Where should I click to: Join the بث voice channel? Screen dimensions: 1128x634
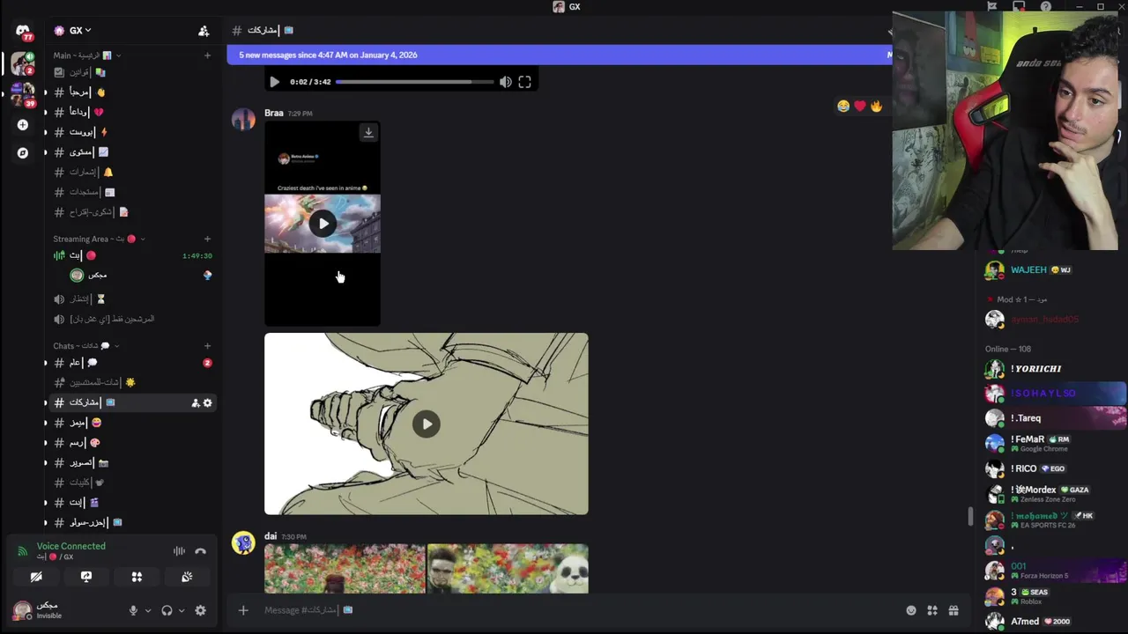[132, 255]
